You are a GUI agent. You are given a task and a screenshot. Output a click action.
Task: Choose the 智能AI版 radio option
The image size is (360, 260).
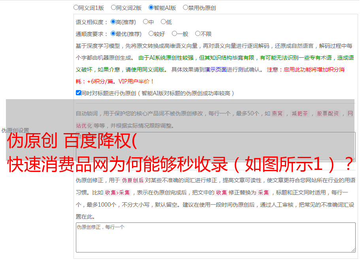pyautogui.click(x=151, y=8)
